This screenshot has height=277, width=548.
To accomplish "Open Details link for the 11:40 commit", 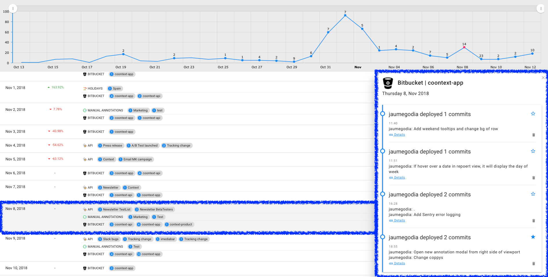I will click(397, 135).
